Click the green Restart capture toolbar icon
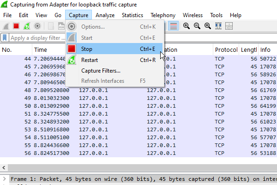The image size is (277, 185). click(x=27, y=26)
